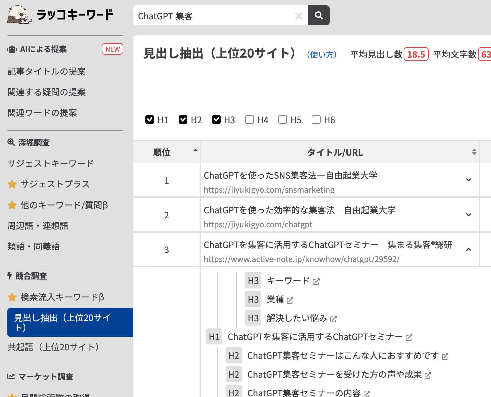This screenshot has height=397, width=491.
Task: Select サジェストキーワード menu item
Action: pos(51,163)
